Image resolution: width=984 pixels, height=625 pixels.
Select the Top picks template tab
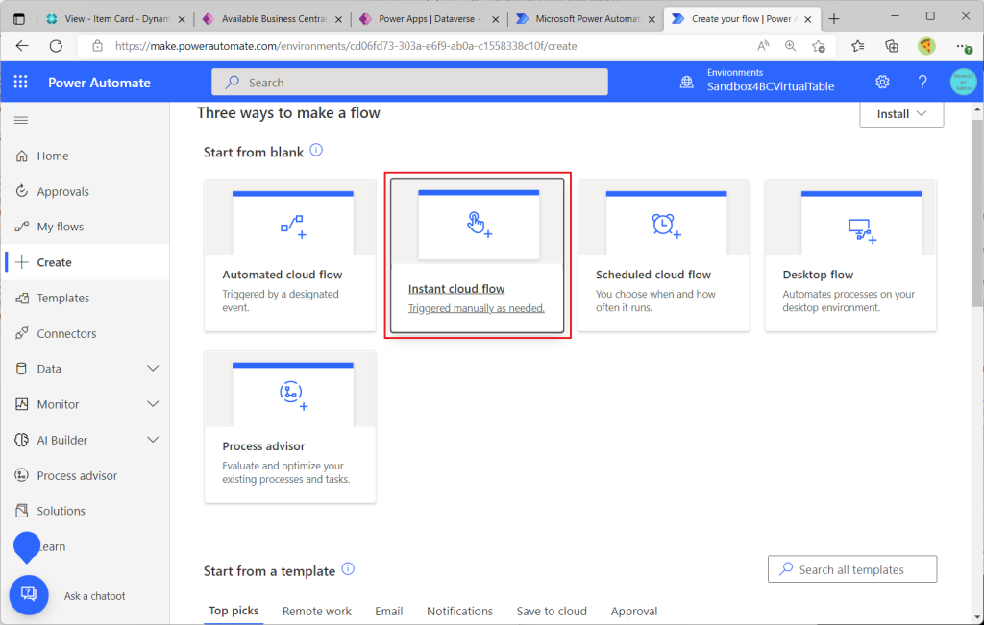234,611
